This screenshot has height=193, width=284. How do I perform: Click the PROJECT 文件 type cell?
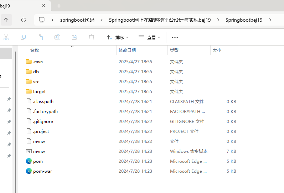[184, 132]
